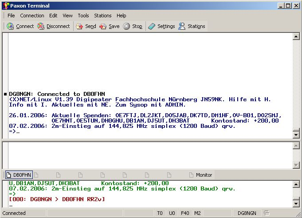
Task: Click the Connect toolbar icon
Action: click(x=10, y=26)
